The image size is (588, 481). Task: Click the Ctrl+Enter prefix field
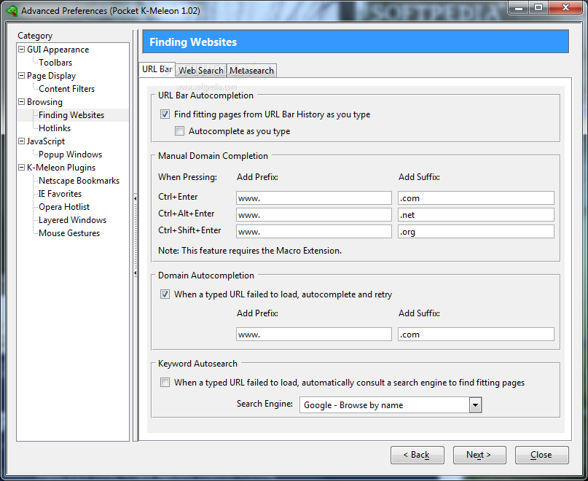click(314, 198)
